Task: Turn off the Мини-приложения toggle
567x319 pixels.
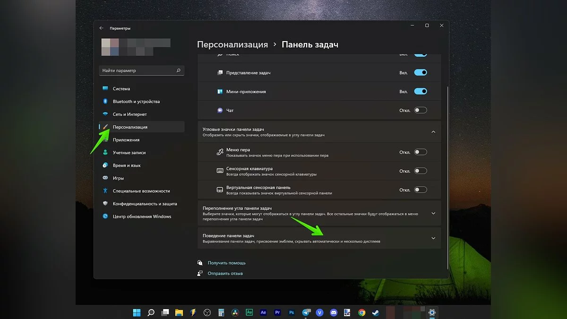Action: [x=420, y=91]
